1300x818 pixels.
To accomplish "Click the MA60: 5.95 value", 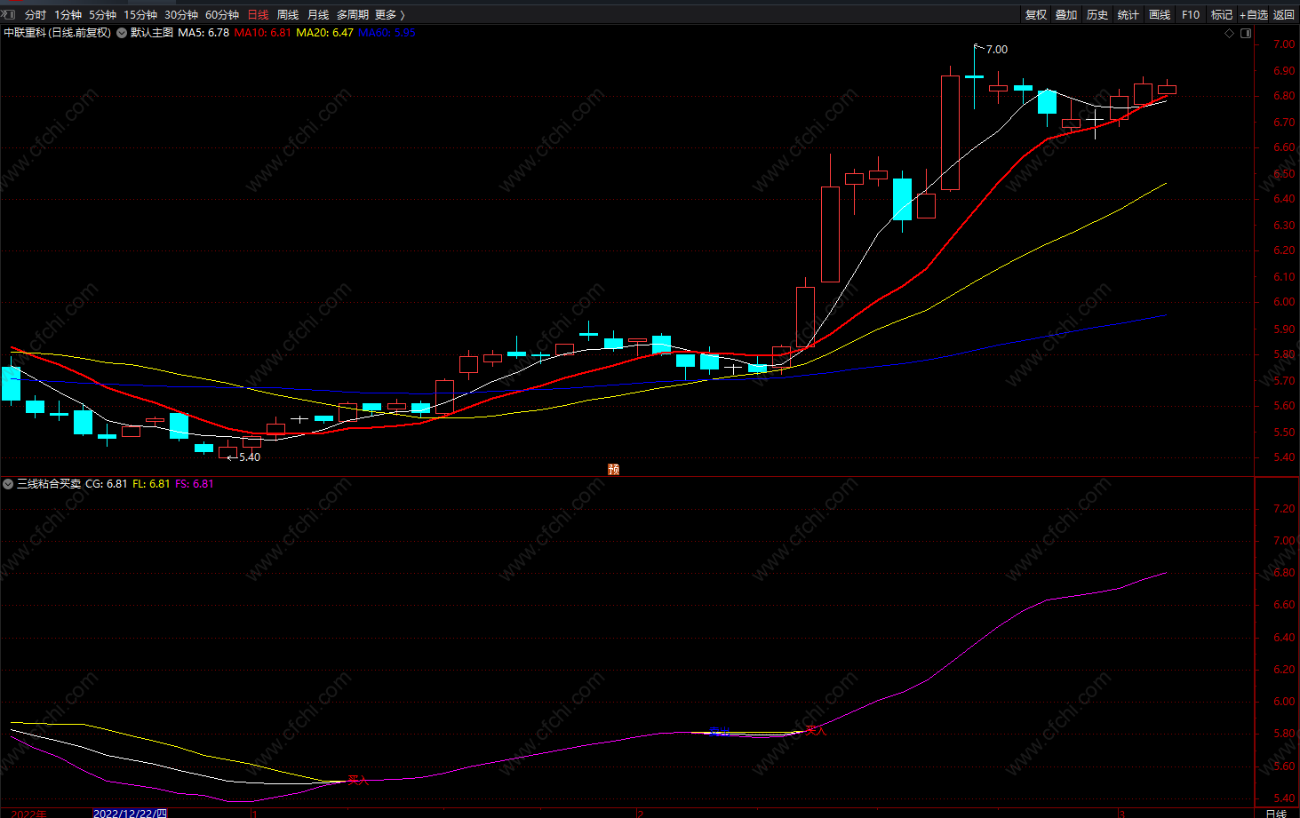I will coord(387,33).
